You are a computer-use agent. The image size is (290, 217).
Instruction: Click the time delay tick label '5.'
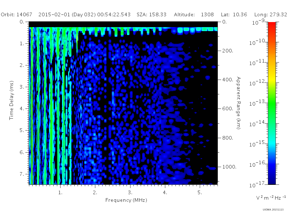pos(22,131)
